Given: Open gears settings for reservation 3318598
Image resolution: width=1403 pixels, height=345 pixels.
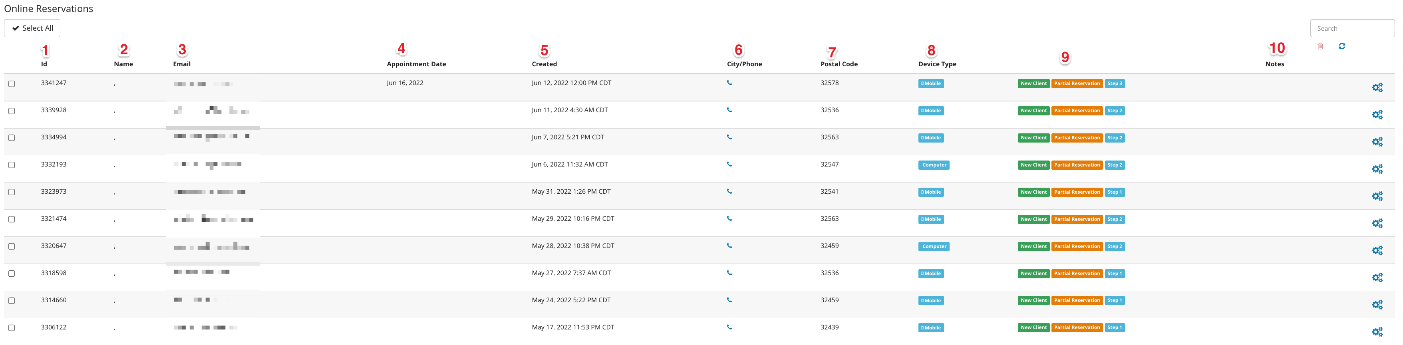Looking at the screenshot, I should pos(1377,278).
